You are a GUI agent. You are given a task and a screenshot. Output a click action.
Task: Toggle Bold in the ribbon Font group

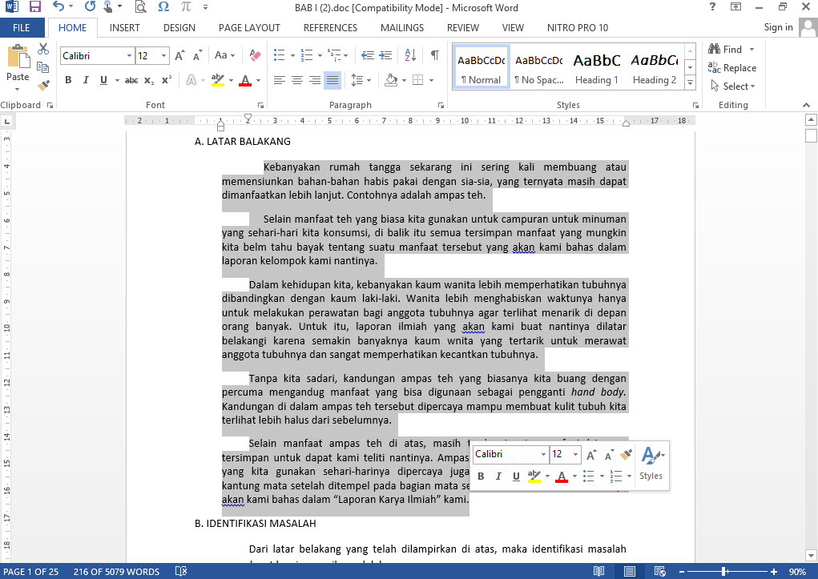68,80
